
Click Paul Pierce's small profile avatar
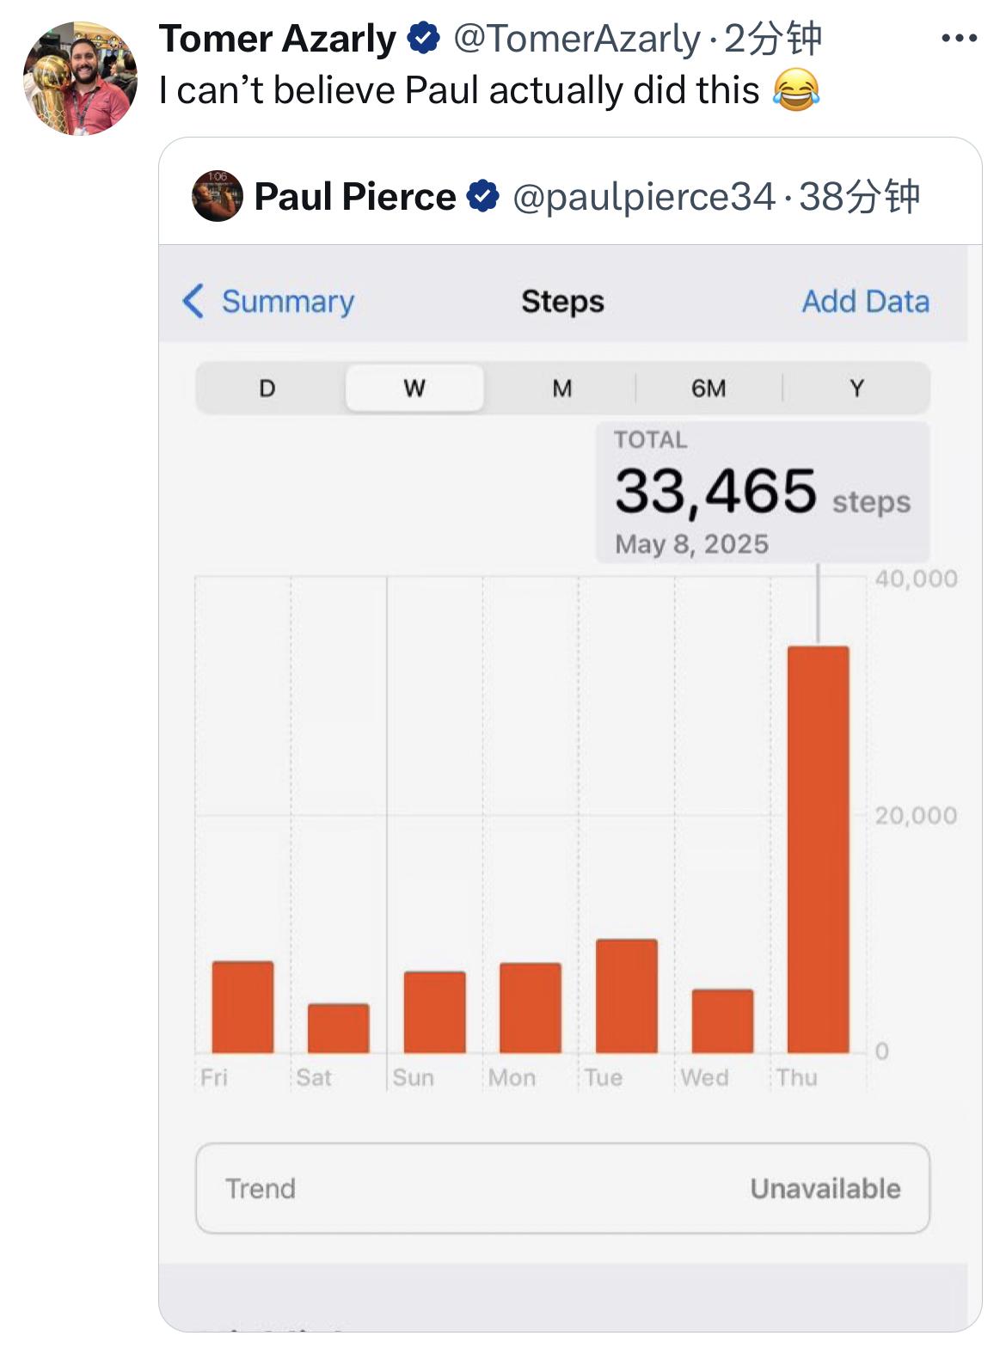pyautogui.click(x=217, y=196)
